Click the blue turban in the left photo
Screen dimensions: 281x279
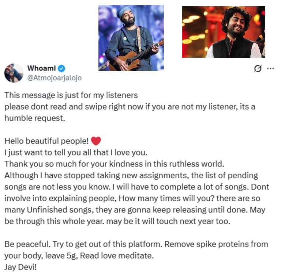124,12
